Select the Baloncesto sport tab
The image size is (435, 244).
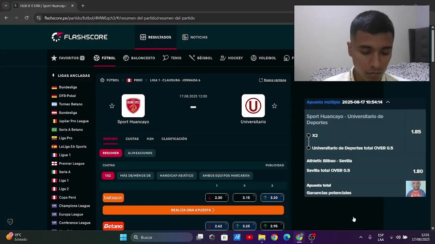tap(139, 58)
